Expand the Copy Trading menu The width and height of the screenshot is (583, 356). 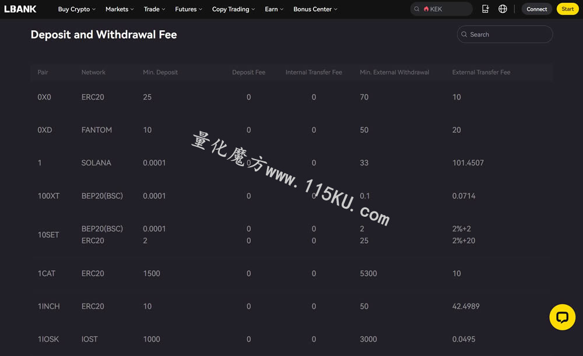click(x=234, y=9)
